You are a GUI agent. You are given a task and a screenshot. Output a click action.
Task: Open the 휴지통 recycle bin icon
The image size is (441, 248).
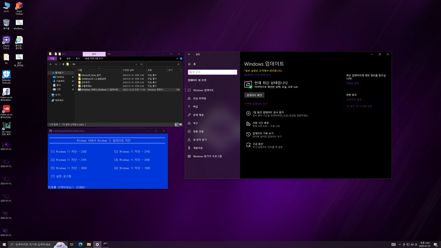click(6, 24)
